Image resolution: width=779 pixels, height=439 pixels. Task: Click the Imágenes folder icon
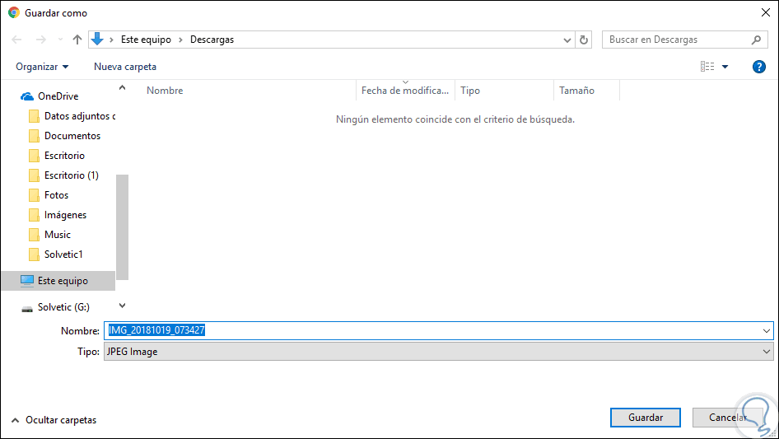tap(34, 215)
